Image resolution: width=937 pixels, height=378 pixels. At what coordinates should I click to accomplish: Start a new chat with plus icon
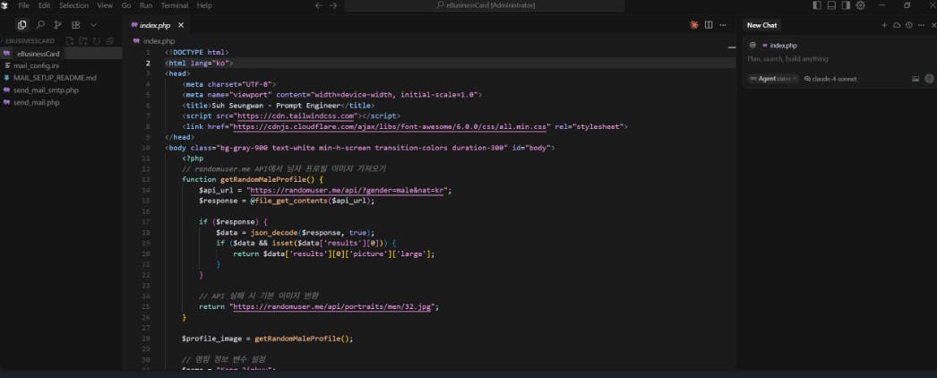coord(884,25)
